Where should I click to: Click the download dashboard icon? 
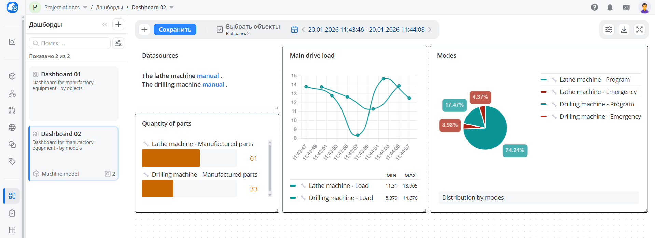coord(624,30)
